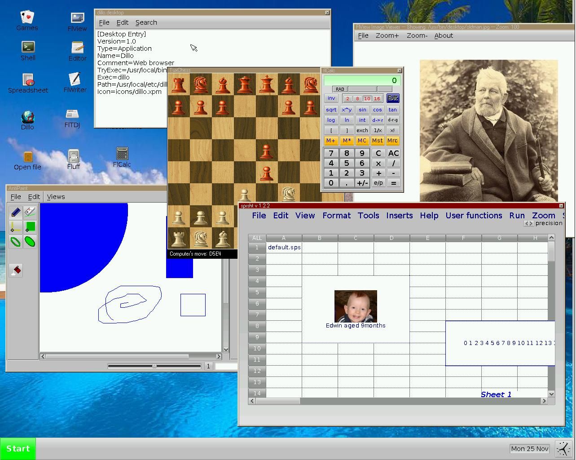
Task: Click the Start button
Action: point(18,448)
